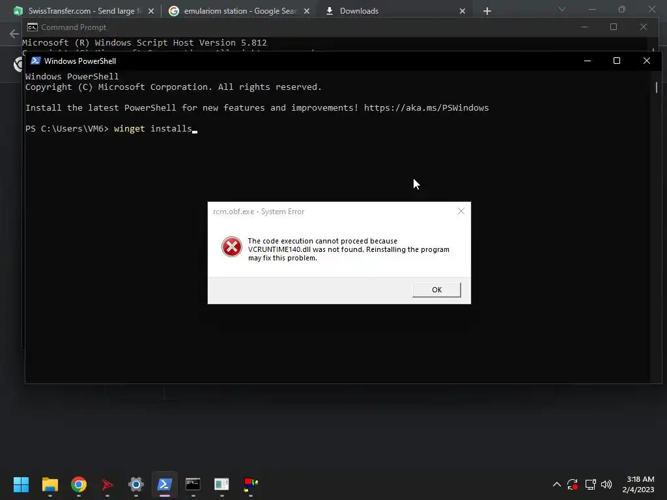Maximize the Windows PowerShell window

(x=617, y=61)
